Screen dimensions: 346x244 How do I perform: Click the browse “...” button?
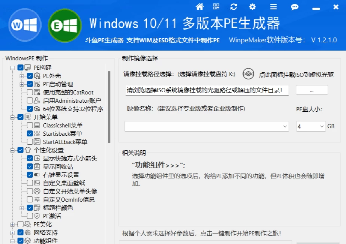pyautogui.click(x=312, y=90)
